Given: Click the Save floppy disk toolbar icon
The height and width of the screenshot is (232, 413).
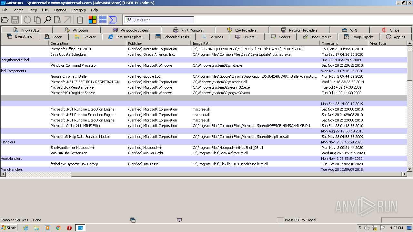Looking at the screenshot, I should (15, 20).
